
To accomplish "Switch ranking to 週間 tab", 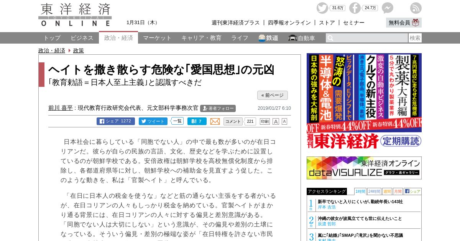I will tap(387, 191).
